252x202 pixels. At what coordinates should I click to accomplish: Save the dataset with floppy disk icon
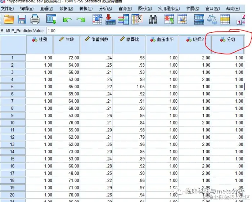point(22,19)
